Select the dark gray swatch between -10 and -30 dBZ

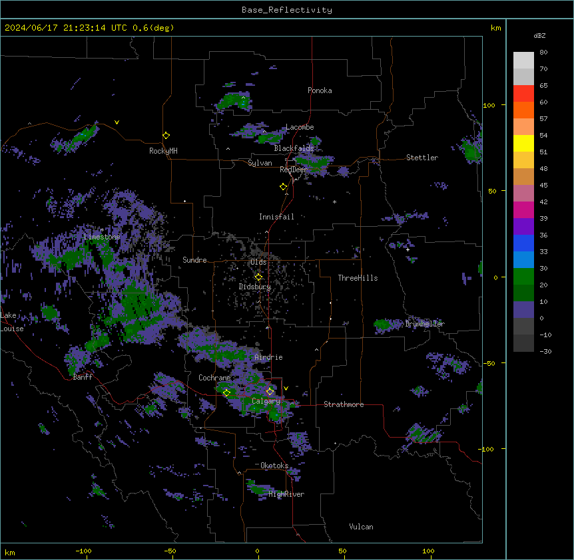point(523,343)
